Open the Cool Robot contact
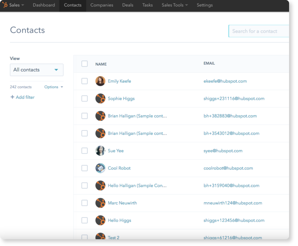The height and width of the screenshot is (246, 298). tap(119, 168)
